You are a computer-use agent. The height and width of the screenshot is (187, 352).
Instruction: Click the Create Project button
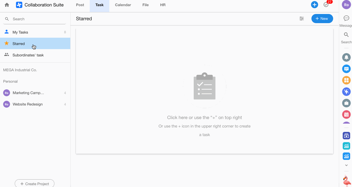click(x=35, y=184)
